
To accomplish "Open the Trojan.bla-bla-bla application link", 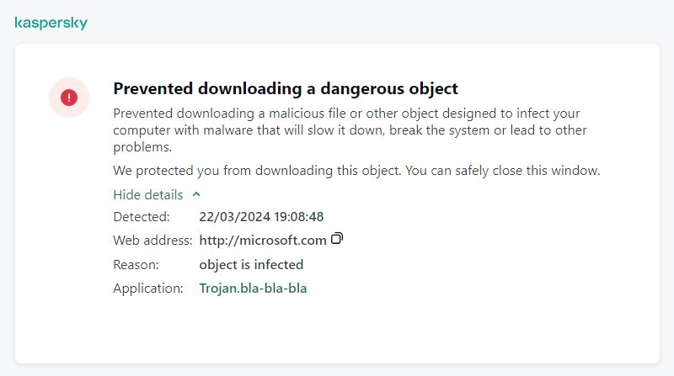I will click(254, 288).
